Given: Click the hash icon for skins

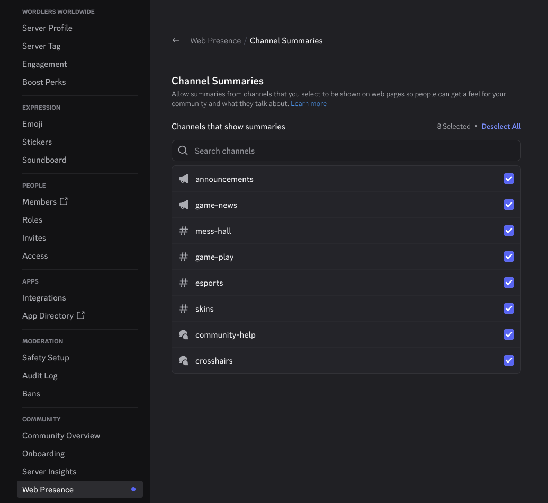Looking at the screenshot, I should tap(184, 308).
